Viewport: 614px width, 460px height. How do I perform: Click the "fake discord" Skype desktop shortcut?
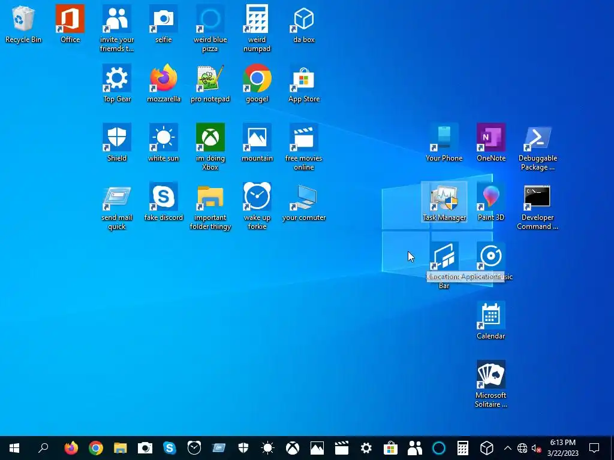[163, 202]
